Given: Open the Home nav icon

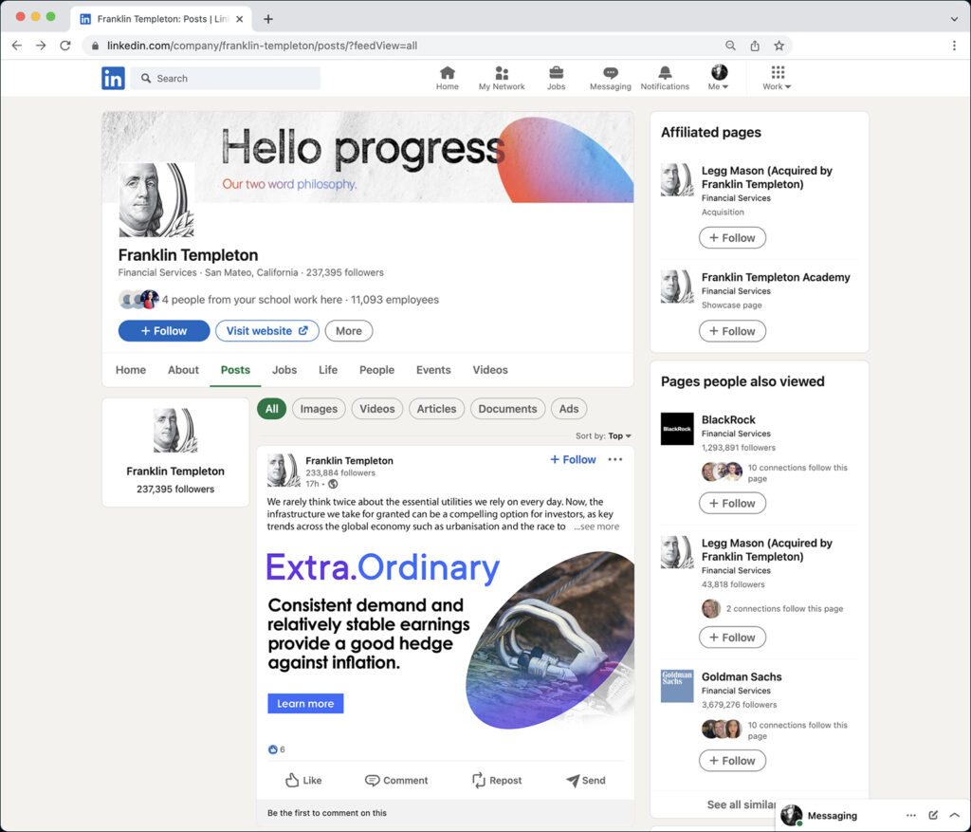Looking at the screenshot, I should point(448,78).
